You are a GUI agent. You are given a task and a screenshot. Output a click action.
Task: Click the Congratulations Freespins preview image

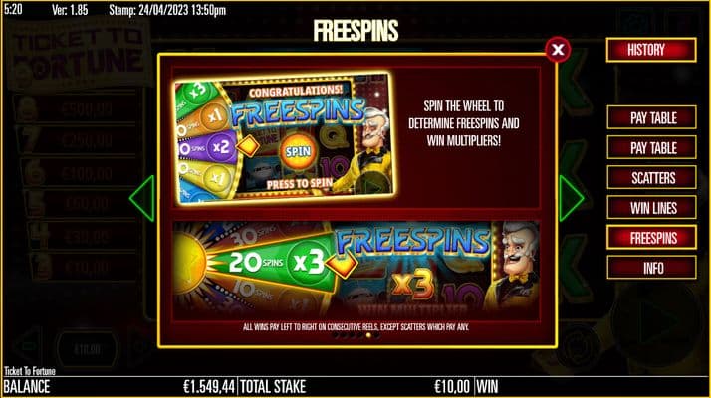coord(284,138)
